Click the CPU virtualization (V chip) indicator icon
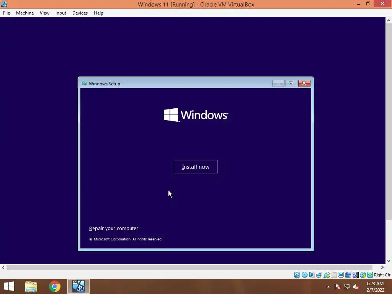Image resolution: width=392 pixels, height=294 pixels. [x=355, y=275]
